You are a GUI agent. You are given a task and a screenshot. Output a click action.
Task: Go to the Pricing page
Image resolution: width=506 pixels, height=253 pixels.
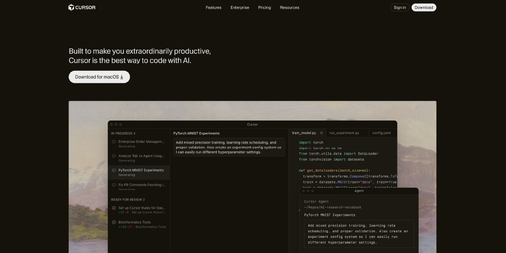click(264, 7)
